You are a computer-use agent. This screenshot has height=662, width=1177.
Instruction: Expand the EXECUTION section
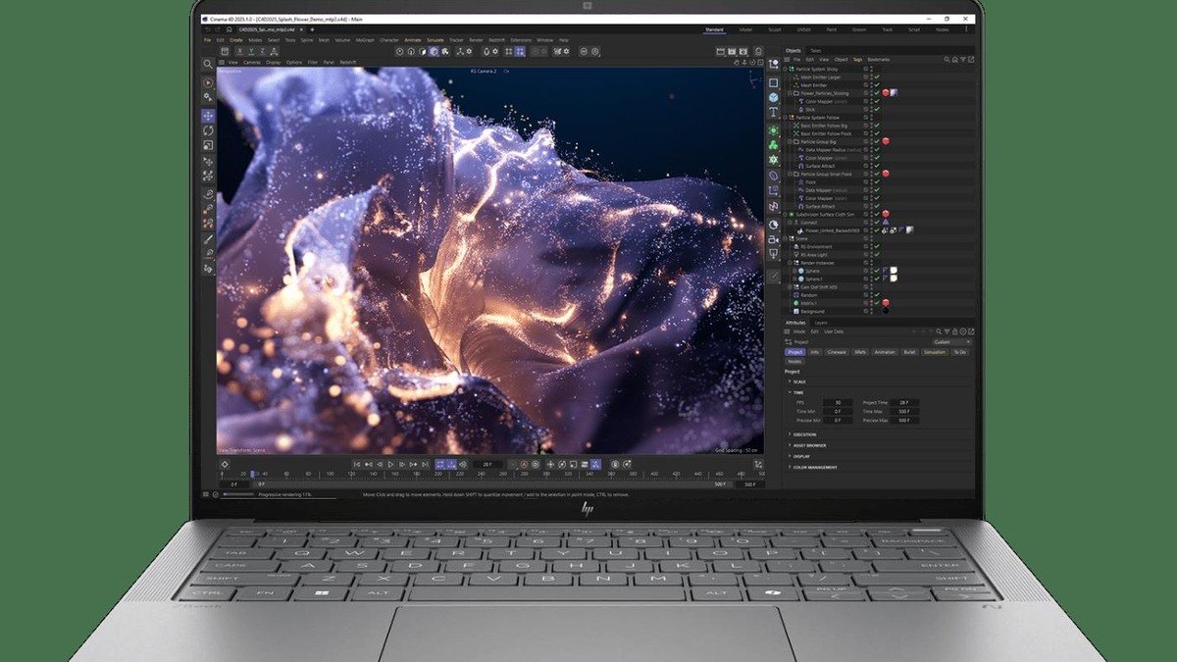coord(790,434)
